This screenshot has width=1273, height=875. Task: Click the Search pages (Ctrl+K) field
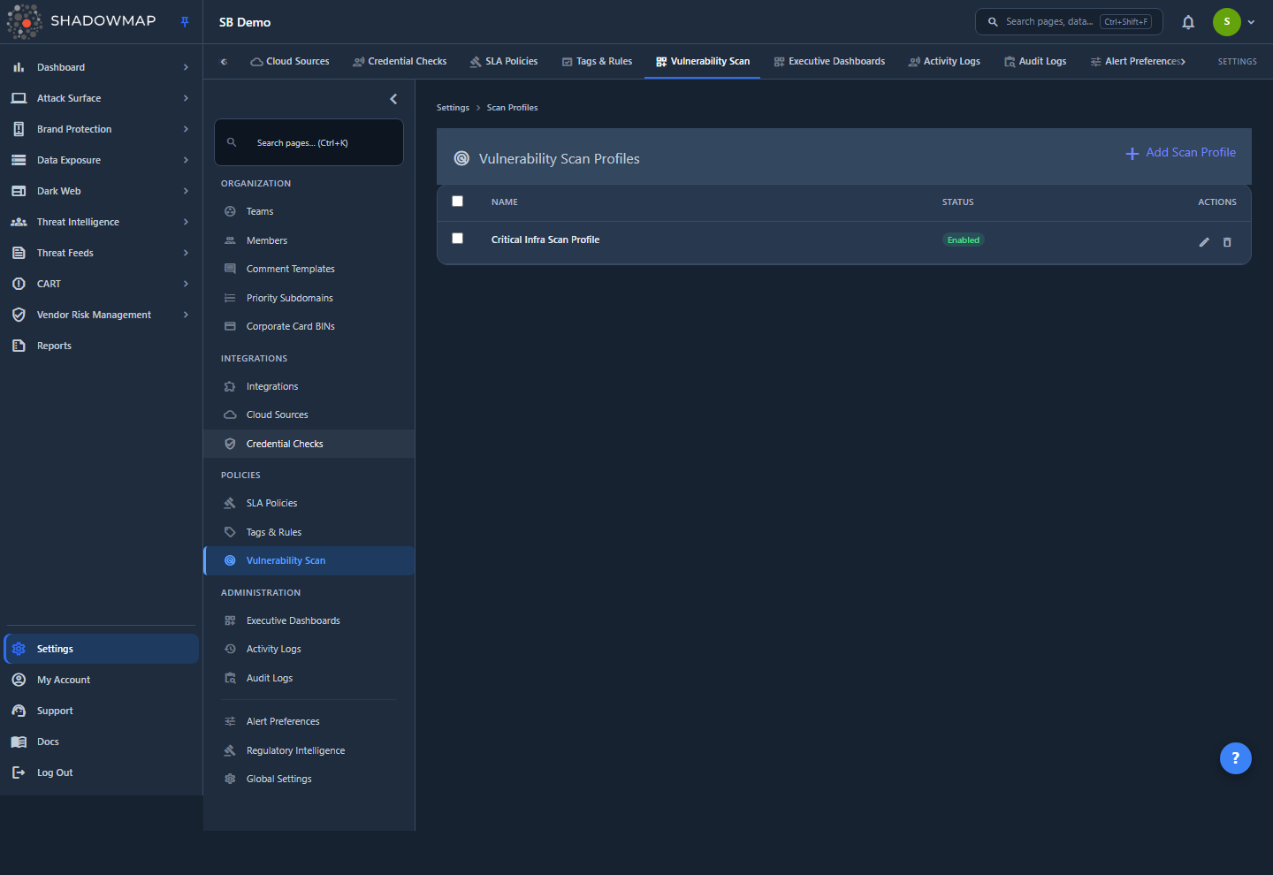coord(309,142)
